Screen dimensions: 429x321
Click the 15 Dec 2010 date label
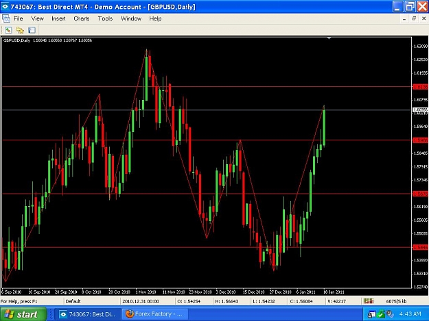point(253,292)
